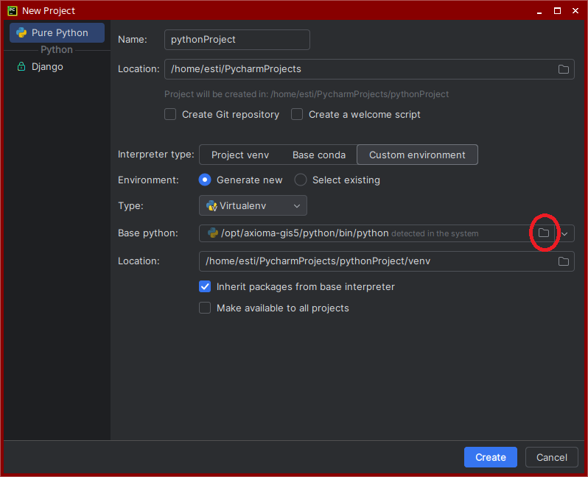Image resolution: width=588 pixels, height=477 pixels.
Task: Expand Base python interpreter dropdown arrow
Action: (565, 233)
